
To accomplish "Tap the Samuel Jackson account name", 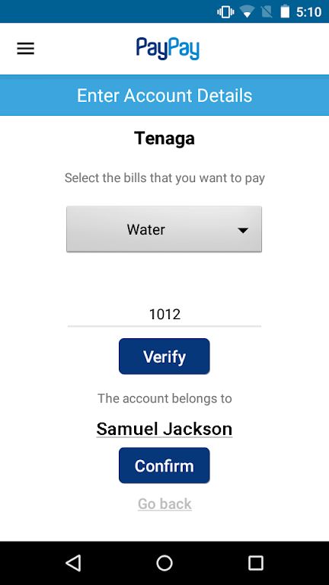I will [x=164, y=429].
